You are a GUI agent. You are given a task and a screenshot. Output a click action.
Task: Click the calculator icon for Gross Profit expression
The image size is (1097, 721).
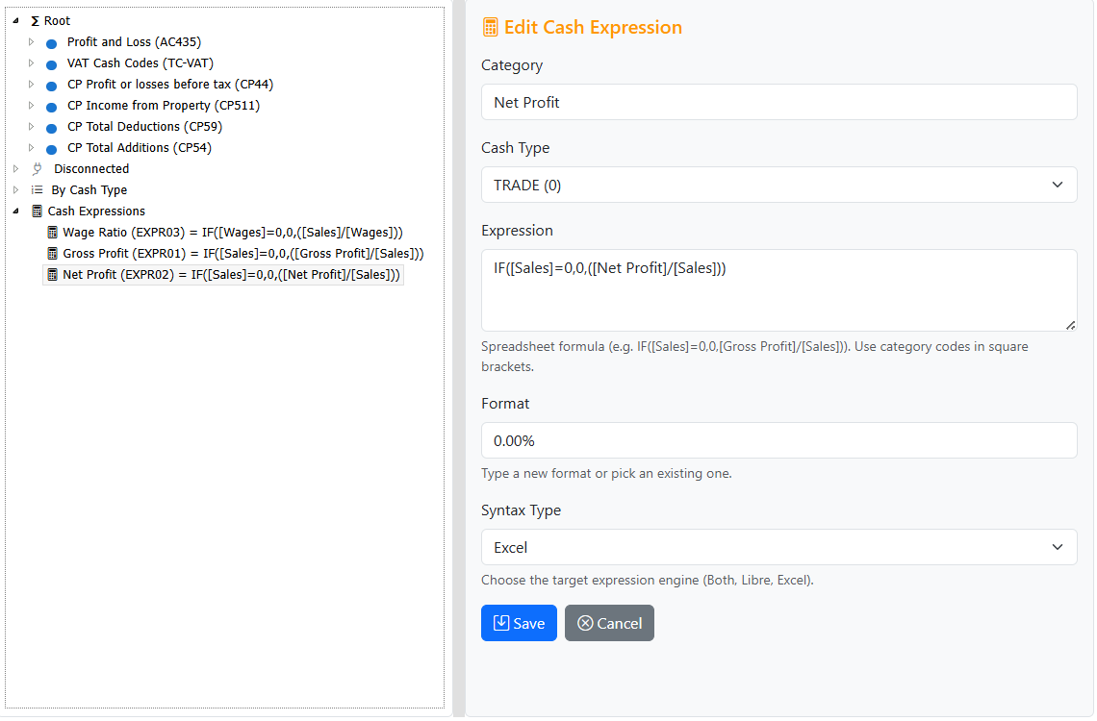coord(51,253)
